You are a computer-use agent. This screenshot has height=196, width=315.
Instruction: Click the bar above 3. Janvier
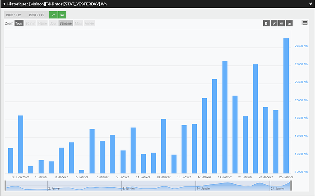(62, 161)
